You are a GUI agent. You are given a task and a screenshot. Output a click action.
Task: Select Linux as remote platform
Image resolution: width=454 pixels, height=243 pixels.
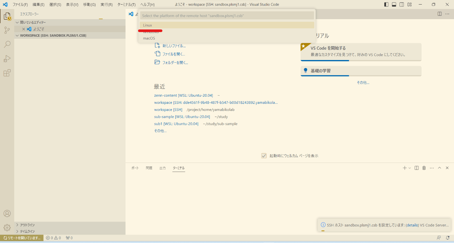(227, 25)
